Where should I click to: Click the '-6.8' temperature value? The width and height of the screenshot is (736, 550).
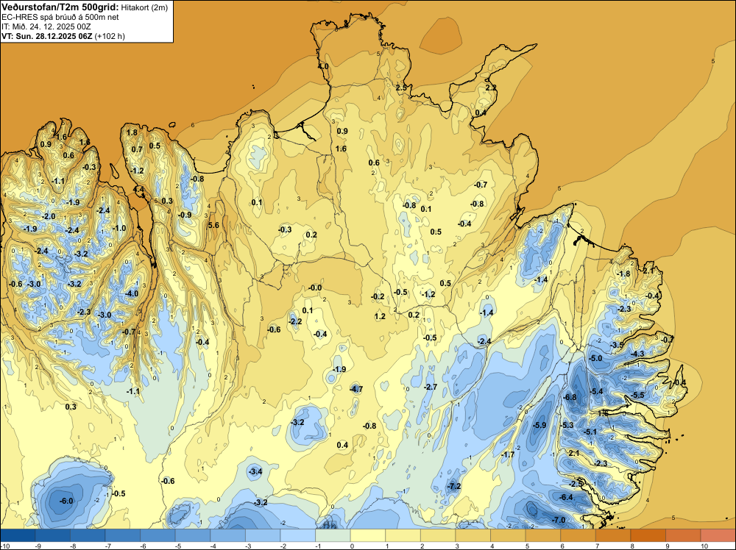pos(570,397)
